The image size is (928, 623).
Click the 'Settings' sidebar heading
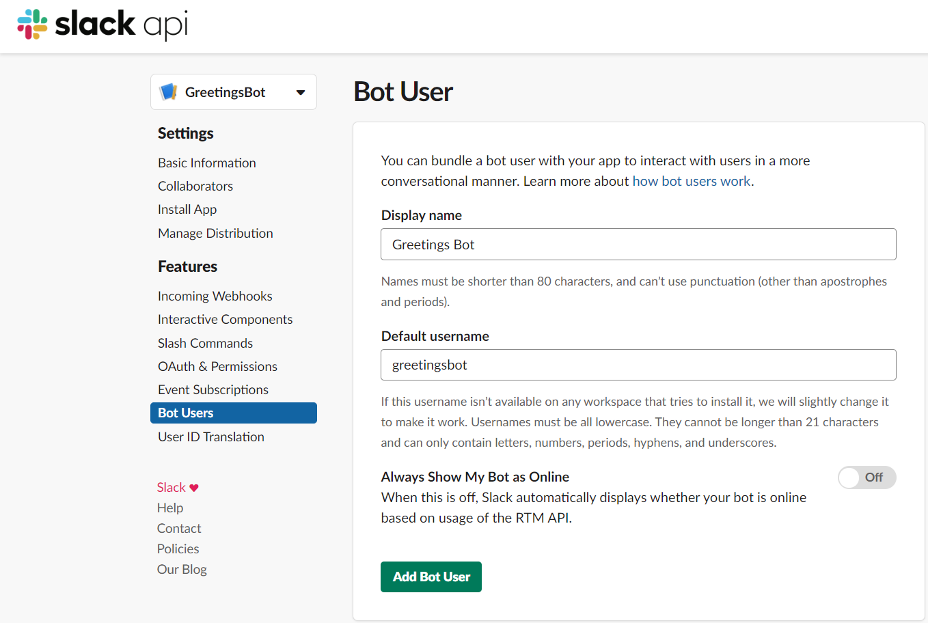[186, 133]
